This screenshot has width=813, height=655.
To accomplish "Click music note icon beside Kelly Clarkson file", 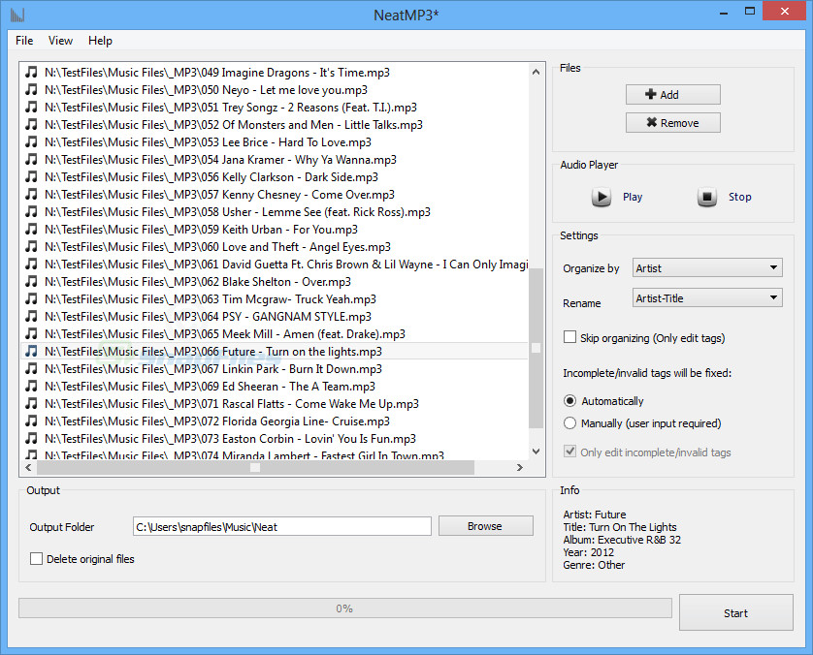I will [x=32, y=176].
